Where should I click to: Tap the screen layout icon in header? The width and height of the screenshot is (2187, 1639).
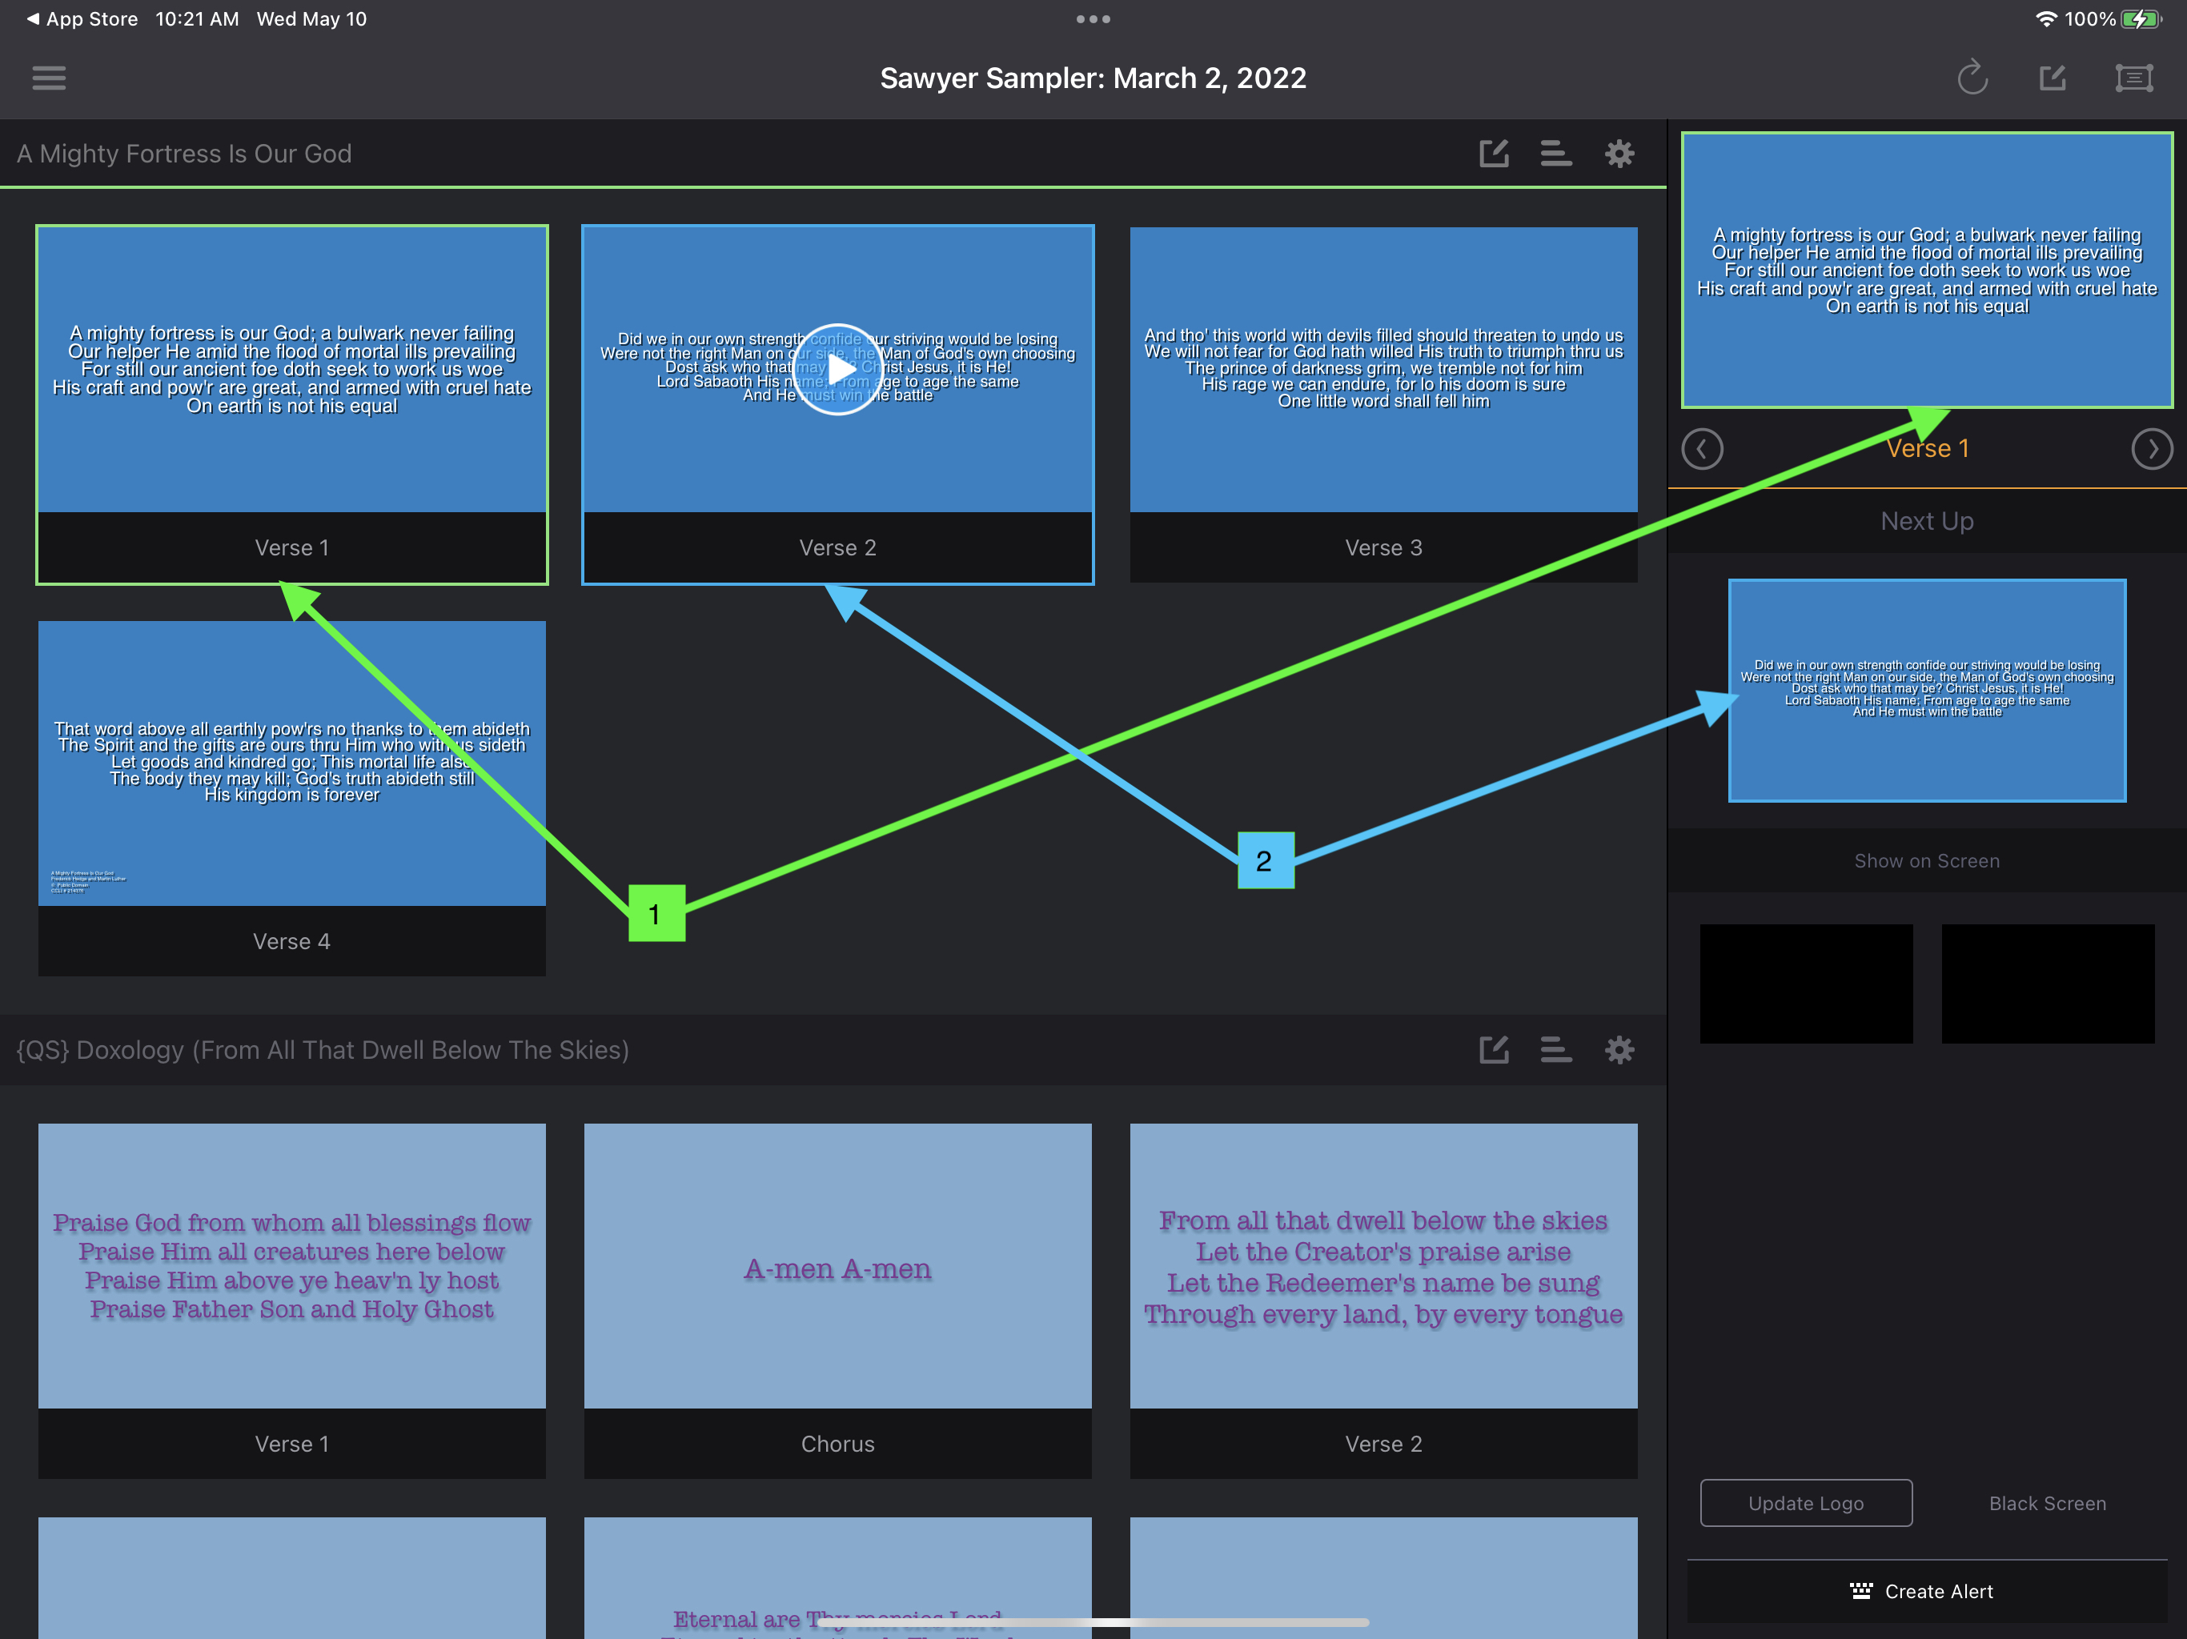point(2133,77)
